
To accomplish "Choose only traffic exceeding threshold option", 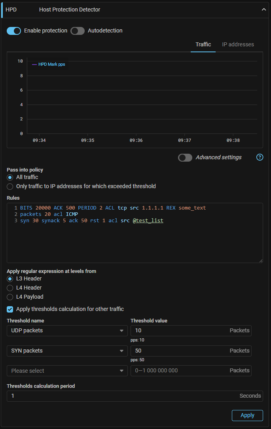I will click(10, 186).
